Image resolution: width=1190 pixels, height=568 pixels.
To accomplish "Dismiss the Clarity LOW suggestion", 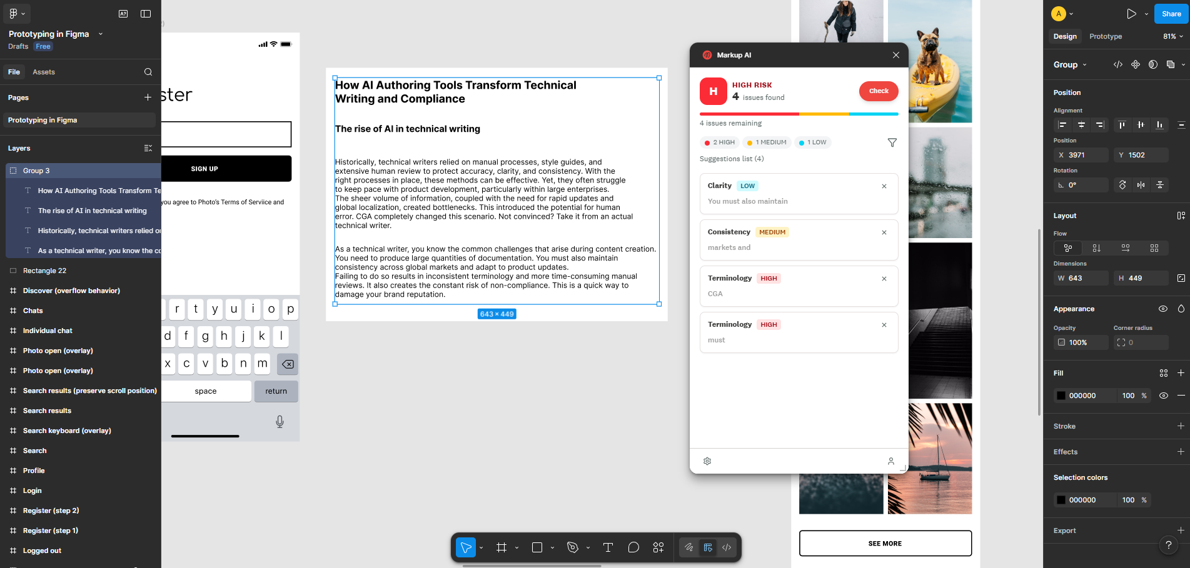I will 884,186.
